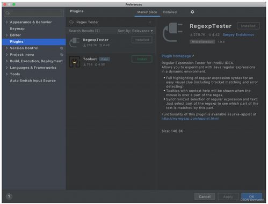Open the myregexp.com applet link

tap(190, 119)
